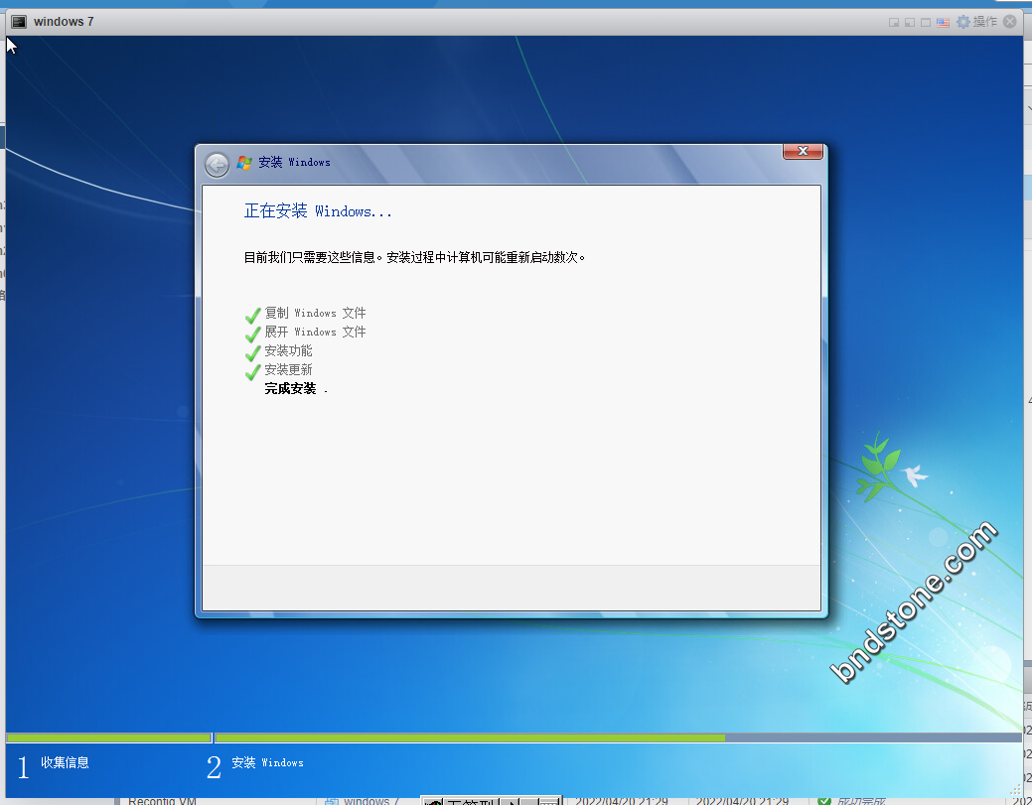Click the 安装更新 step text
The height and width of the screenshot is (805, 1032).
[x=288, y=369]
